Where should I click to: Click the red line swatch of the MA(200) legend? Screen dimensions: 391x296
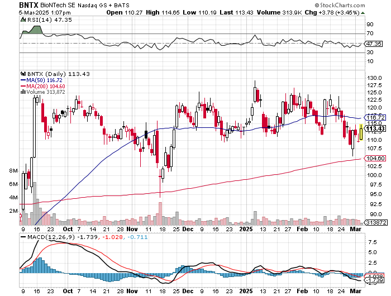pyautogui.click(x=23, y=86)
